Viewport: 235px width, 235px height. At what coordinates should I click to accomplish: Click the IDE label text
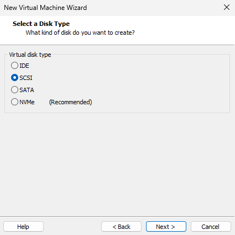pos(24,66)
